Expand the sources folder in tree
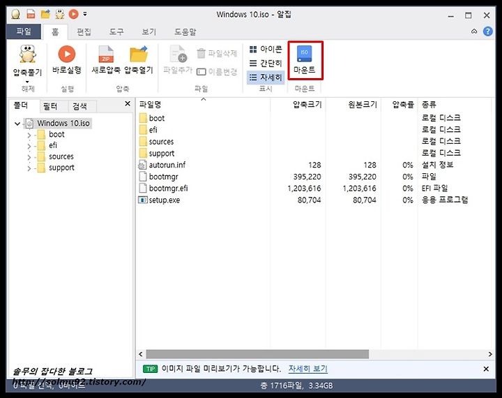The width and height of the screenshot is (502, 398). (29, 158)
